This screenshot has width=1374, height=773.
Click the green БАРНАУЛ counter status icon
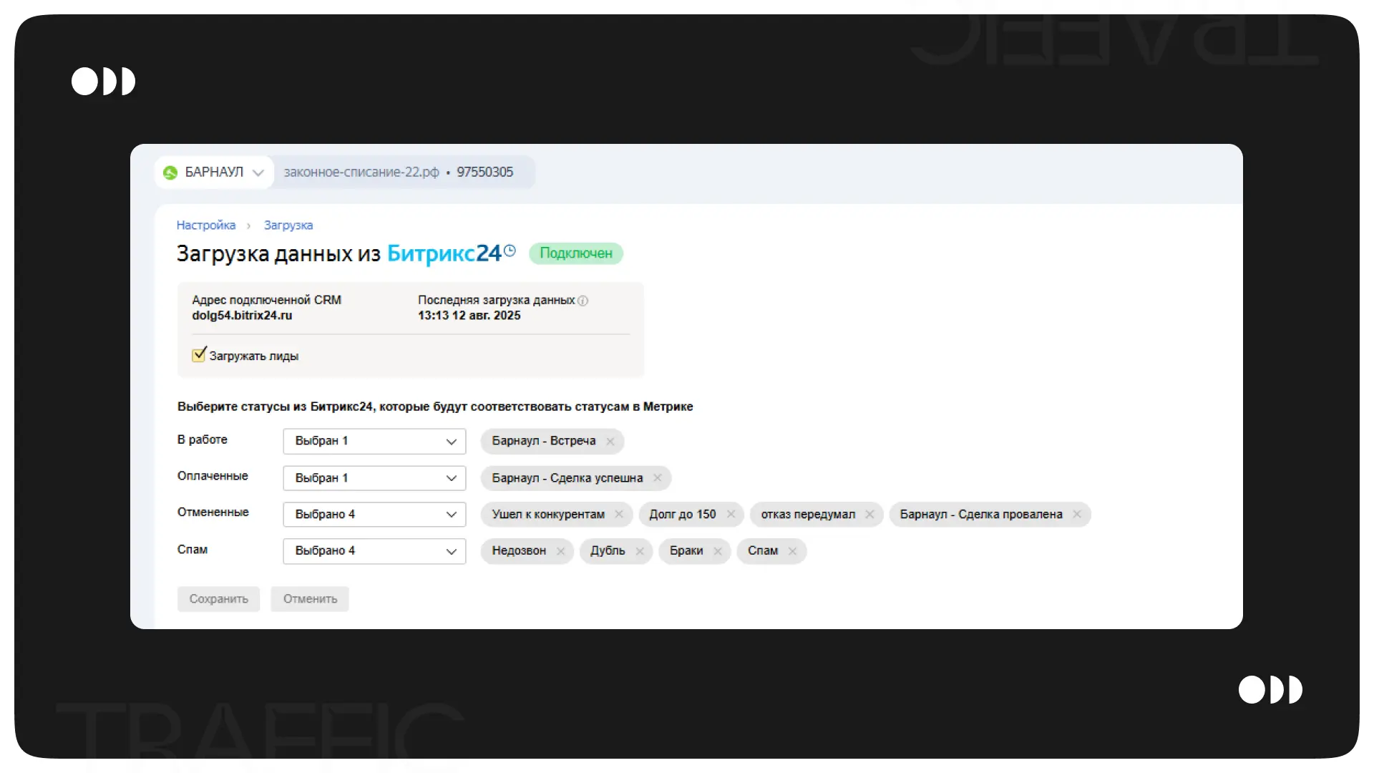coord(170,172)
